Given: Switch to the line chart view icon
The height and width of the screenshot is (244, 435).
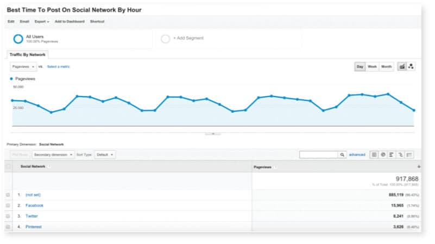Looking at the screenshot, I should 402,67.
